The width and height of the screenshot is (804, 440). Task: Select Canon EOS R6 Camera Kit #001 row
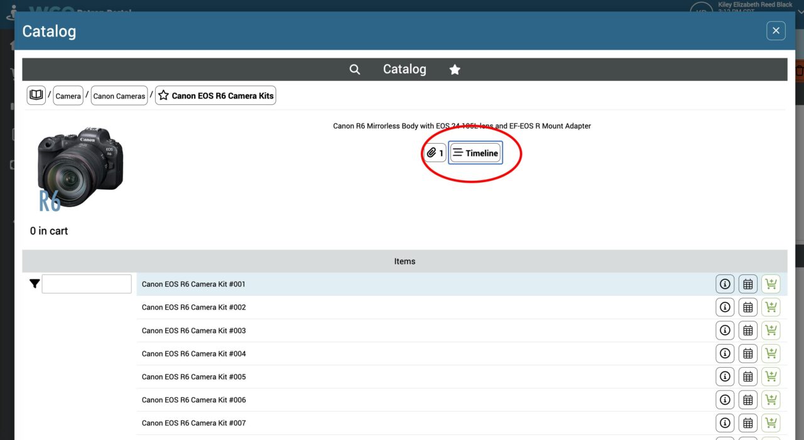point(462,284)
